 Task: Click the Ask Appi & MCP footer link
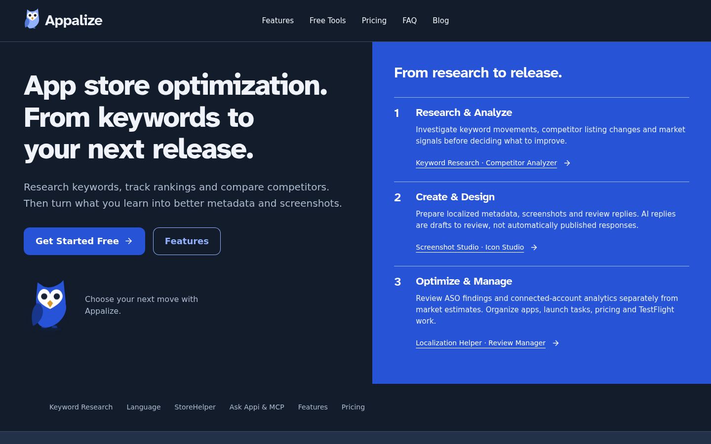tap(257, 407)
